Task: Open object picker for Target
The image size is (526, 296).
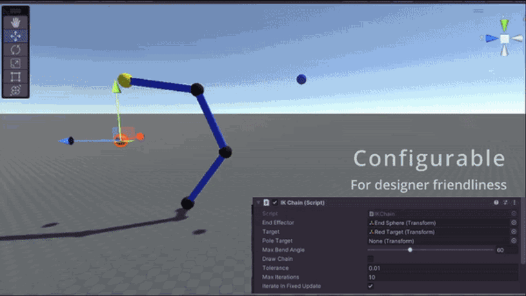Action: tap(514, 232)
